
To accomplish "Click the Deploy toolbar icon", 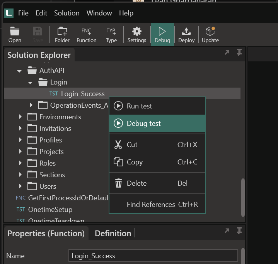I will point(186,34).
